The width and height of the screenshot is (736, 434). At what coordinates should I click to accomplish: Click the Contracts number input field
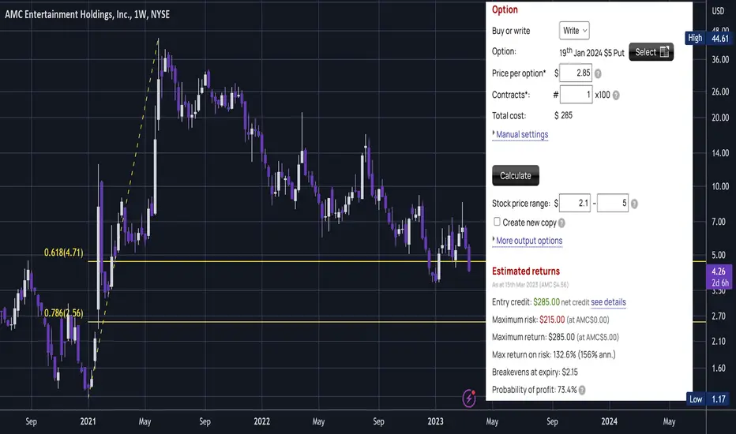tap(576, 95)
